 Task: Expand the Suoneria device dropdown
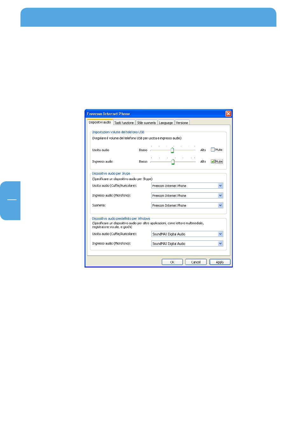pyautogui.click(x=220, y=205)
